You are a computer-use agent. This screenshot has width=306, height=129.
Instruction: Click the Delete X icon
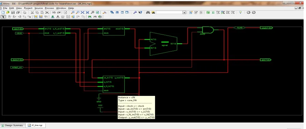click(47, 13)
